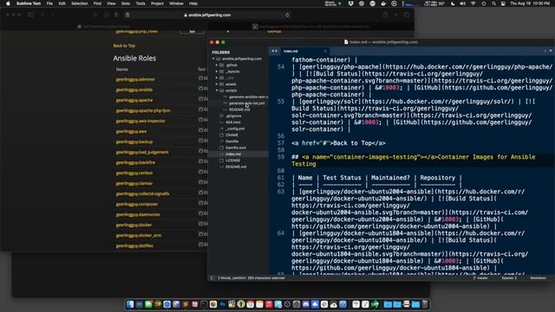Select the index.md tab
The width and height of the screenshot is (555, 312).
pyautogui.click(x=304, y=51)
